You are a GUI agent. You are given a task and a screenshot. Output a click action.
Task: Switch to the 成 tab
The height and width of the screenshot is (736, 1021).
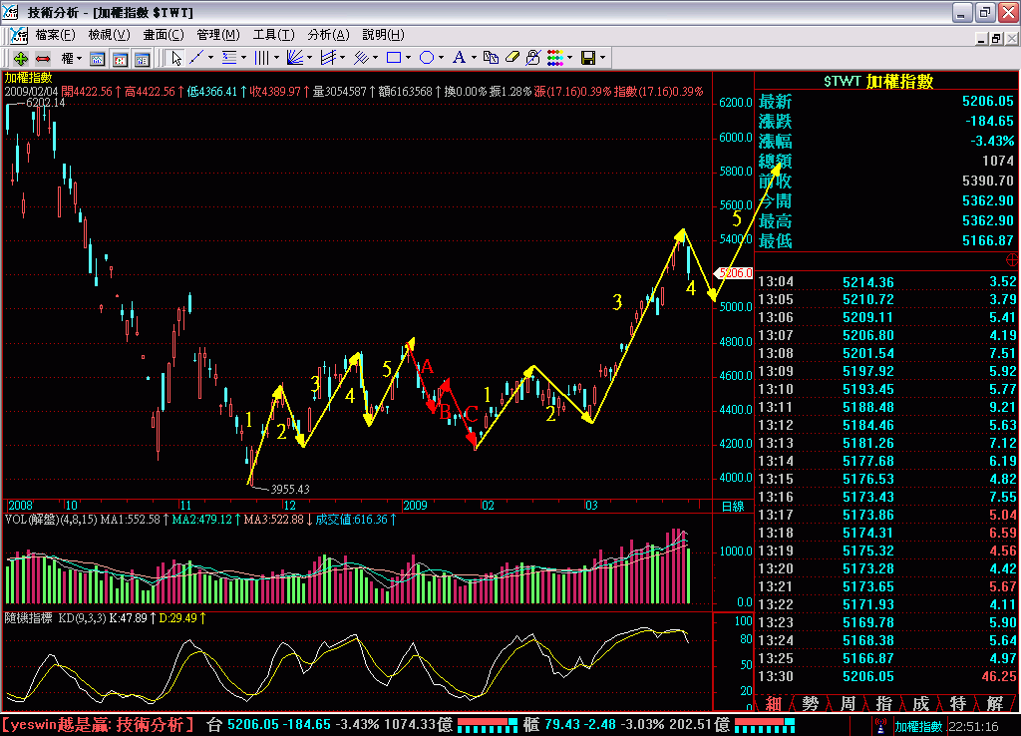[920, 703]
